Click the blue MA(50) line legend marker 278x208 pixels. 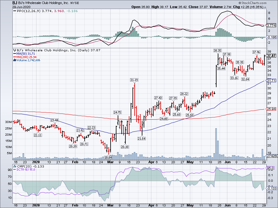[x=15, y=54]
